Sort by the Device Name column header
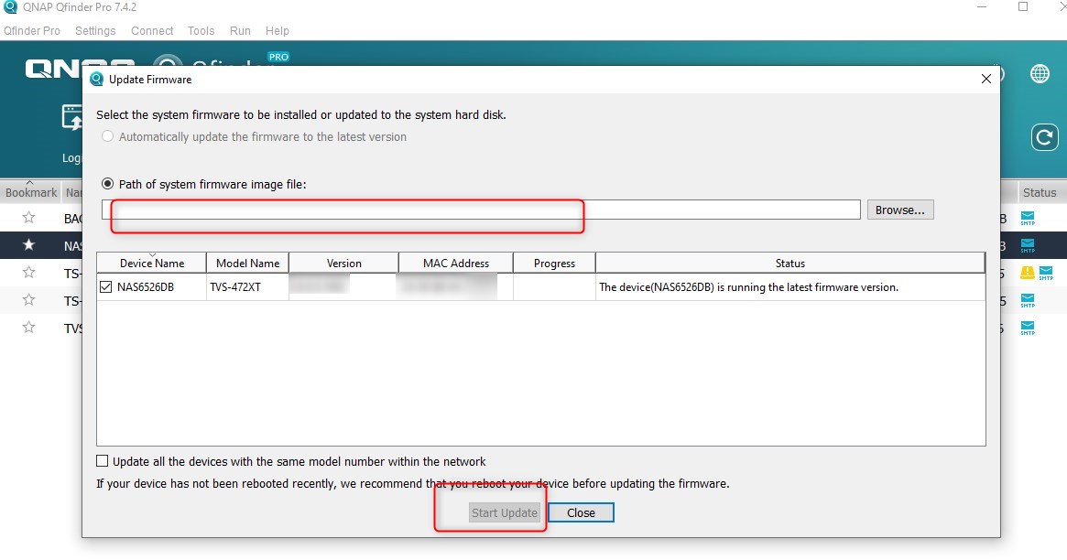The image size is (1067, 560). coord(152,263)
